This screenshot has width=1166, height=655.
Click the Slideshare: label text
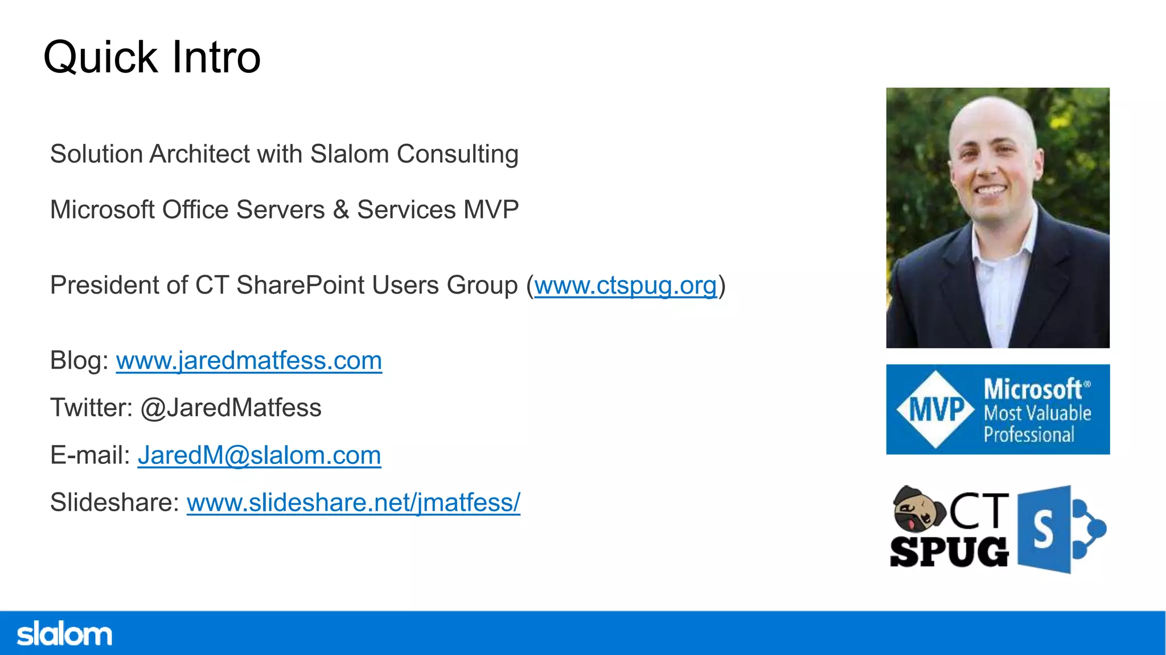click(114, 503)
